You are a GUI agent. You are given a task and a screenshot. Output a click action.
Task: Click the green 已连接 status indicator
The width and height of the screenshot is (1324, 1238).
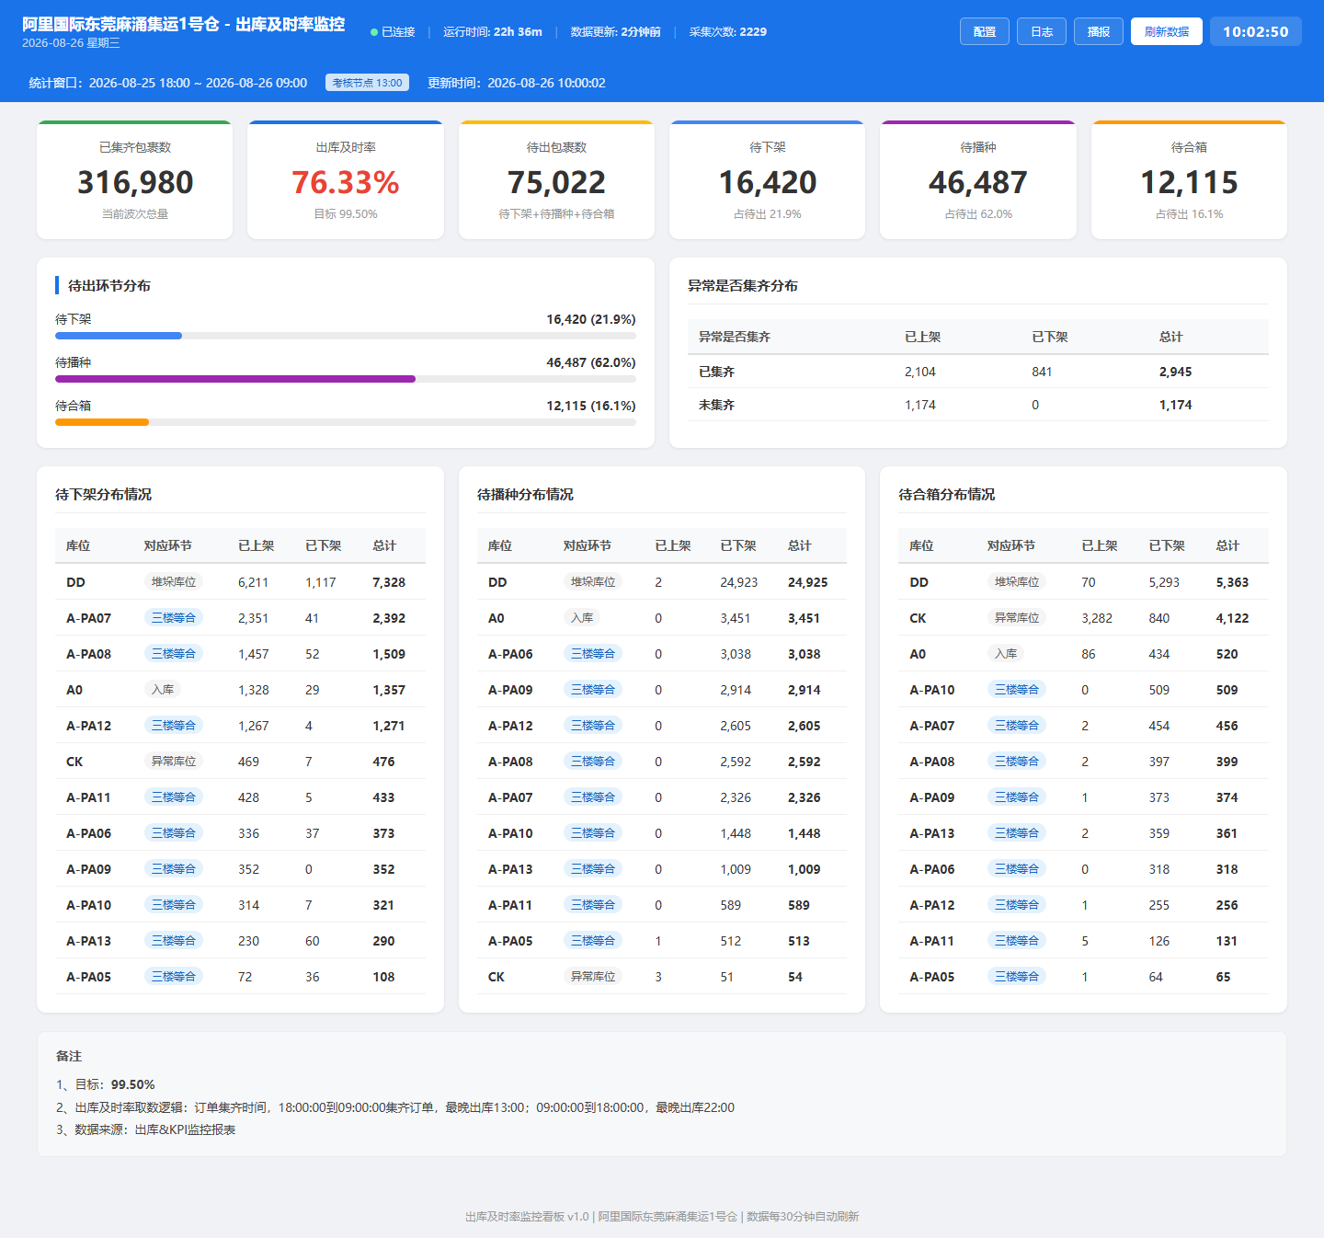click(x=393, y=31)
